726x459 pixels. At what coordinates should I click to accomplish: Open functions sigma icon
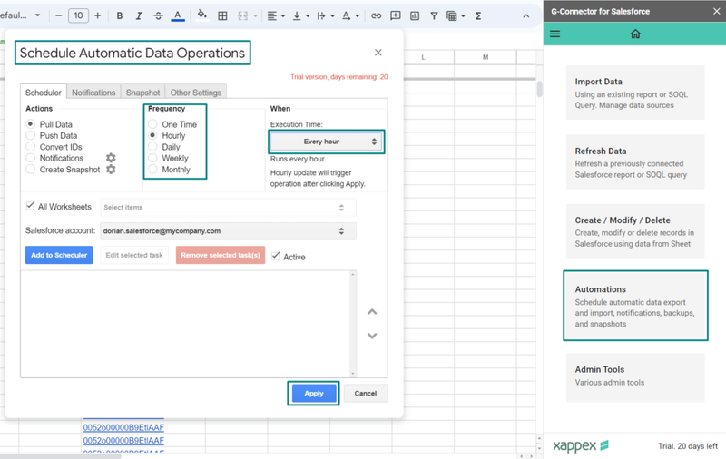pos(478,15)
